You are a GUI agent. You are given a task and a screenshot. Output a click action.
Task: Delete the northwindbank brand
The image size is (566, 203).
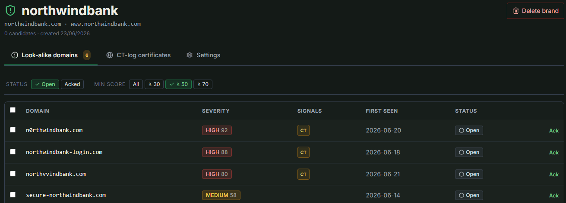coord(535,11)
